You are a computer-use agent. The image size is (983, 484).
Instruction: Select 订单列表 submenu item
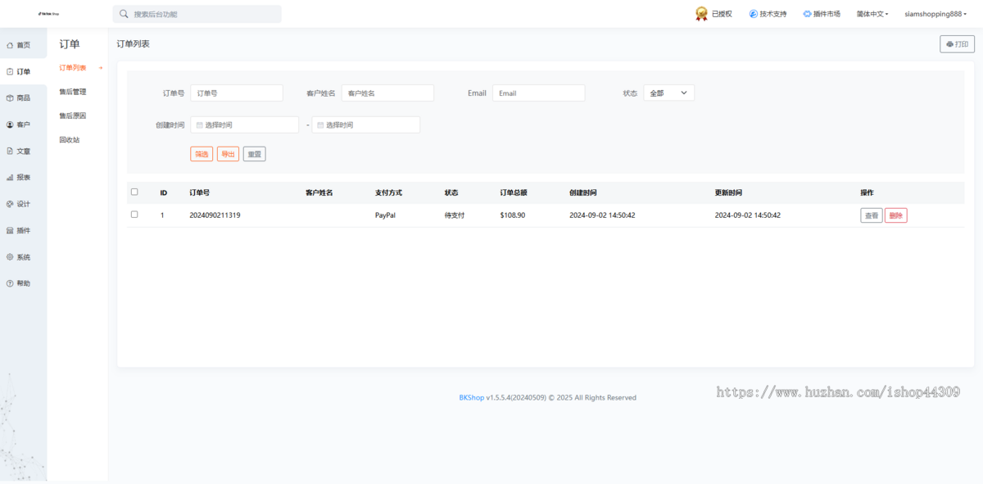(73, 68)
